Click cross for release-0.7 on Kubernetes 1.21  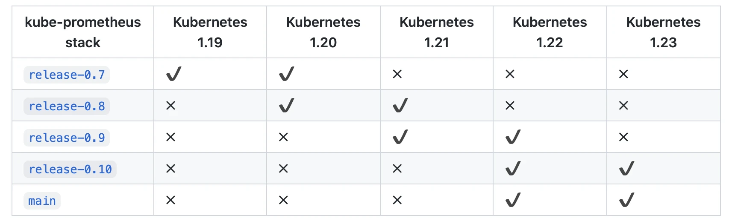coord(397,74)
